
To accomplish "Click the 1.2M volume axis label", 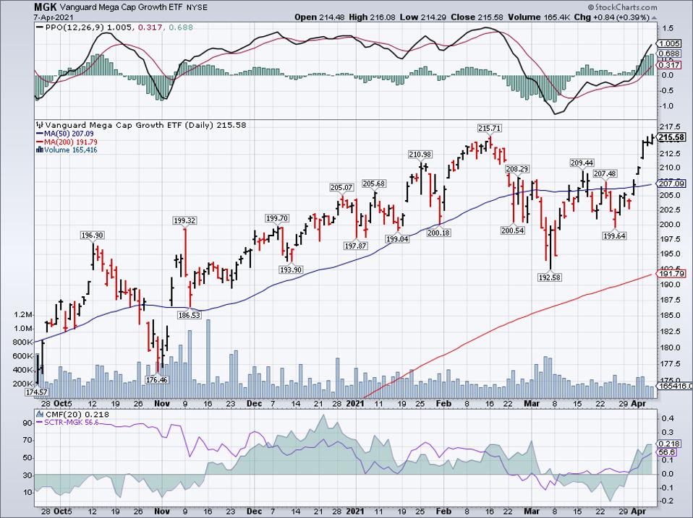I will (23, 314).
